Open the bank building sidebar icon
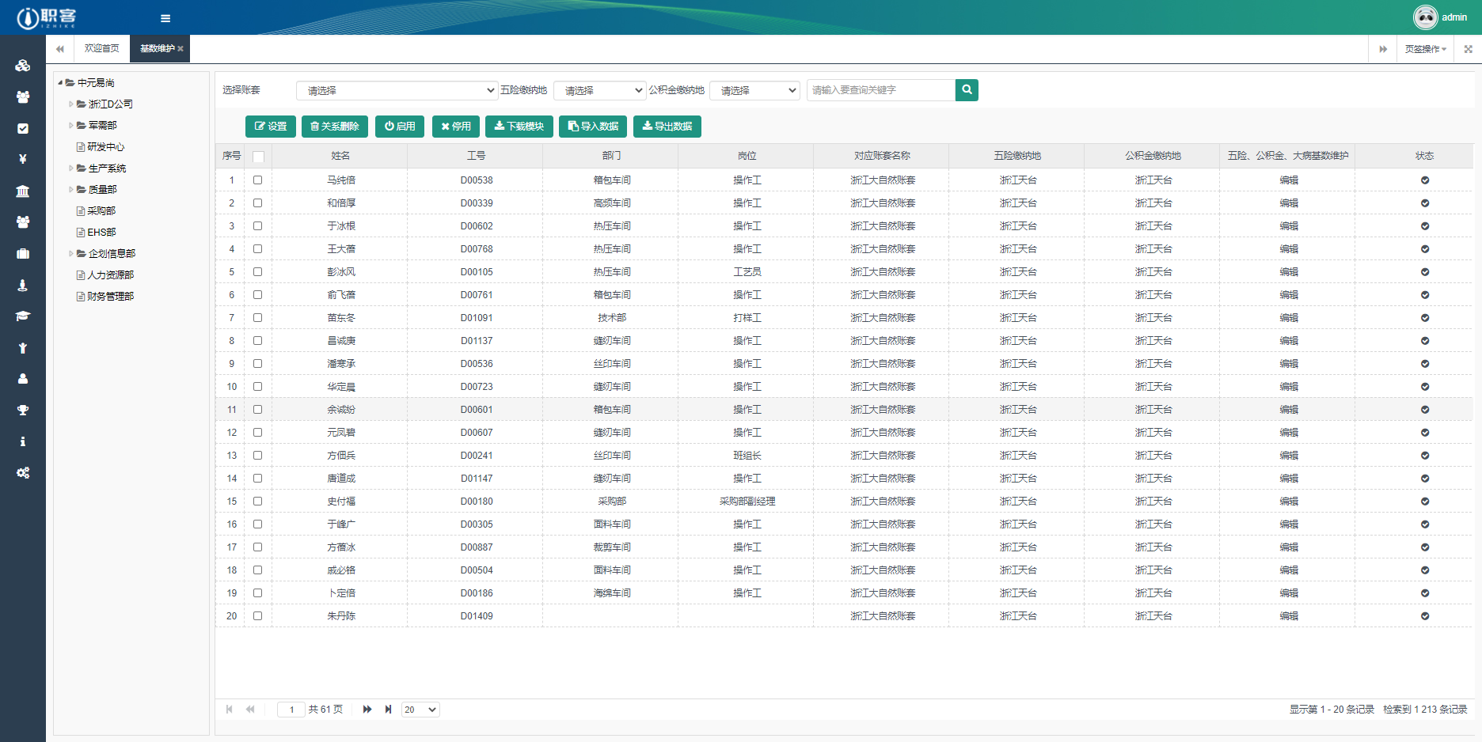This screenshot has height=742, width=1482. coord(23,191)
